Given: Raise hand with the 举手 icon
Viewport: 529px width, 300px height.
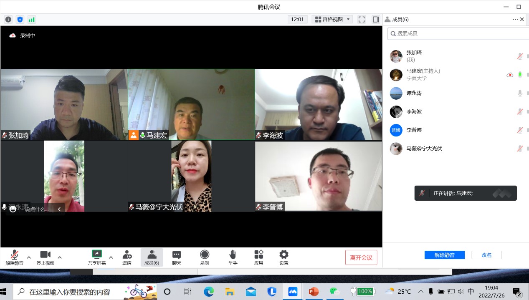Looking at the screenshot, I should point(233,257).
